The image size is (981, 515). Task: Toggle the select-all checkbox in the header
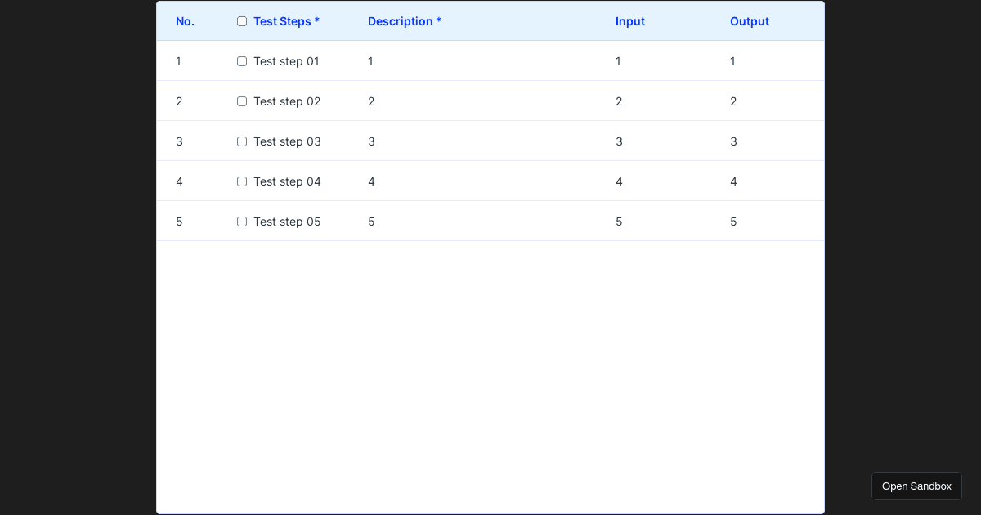tap(242, 21)
